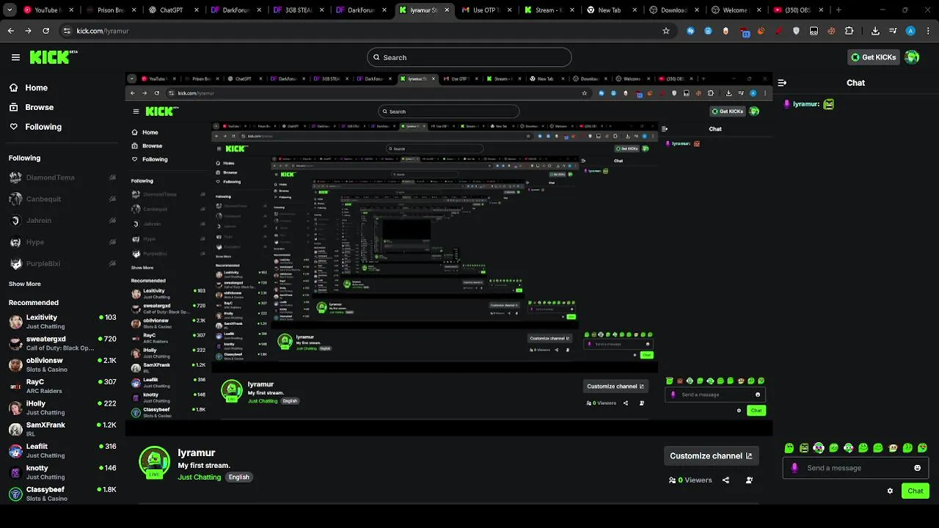Click the English language tag under stream title
Screen dimensions: 939x528
click(x=238, y=477)
